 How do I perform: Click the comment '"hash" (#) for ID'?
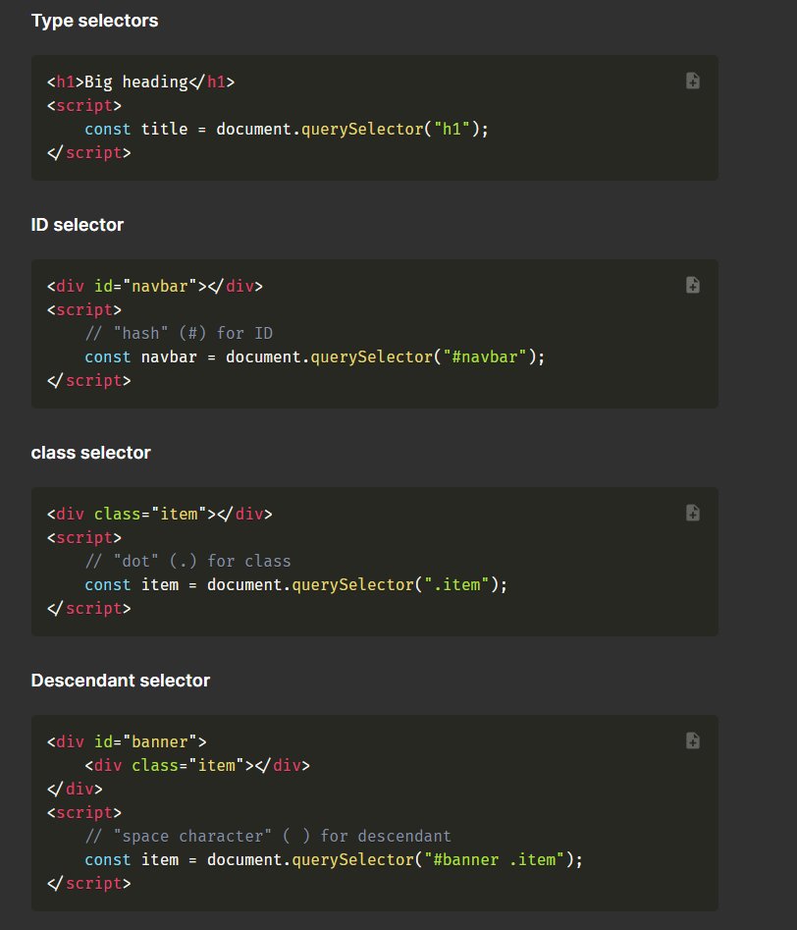(179, 333)
